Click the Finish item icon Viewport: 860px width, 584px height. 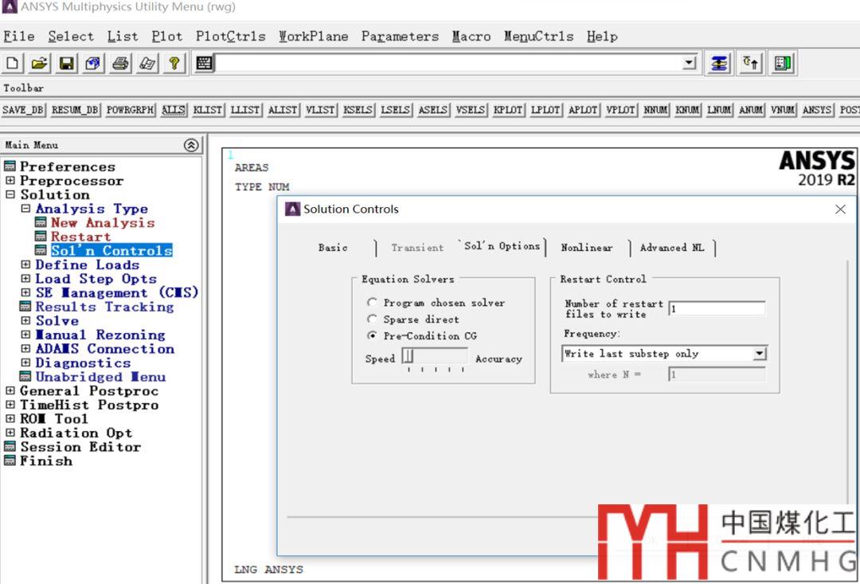(10, 461)
